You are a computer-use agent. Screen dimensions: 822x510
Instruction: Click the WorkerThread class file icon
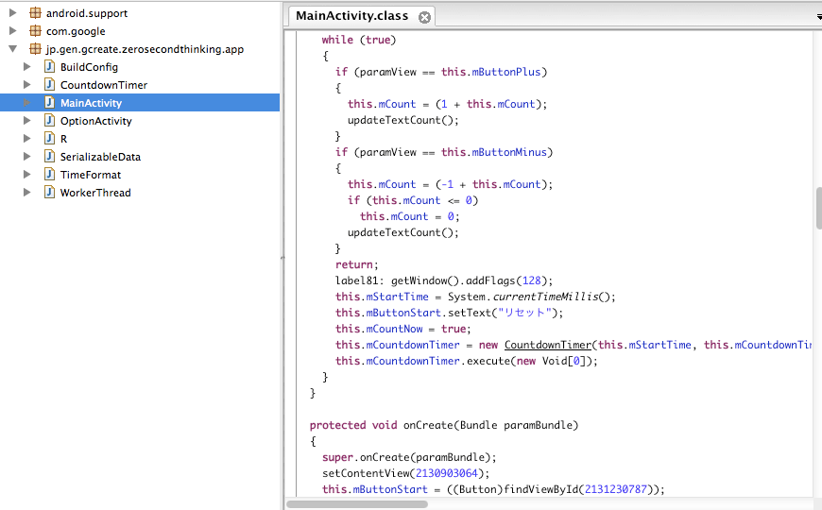coord(50,193)
